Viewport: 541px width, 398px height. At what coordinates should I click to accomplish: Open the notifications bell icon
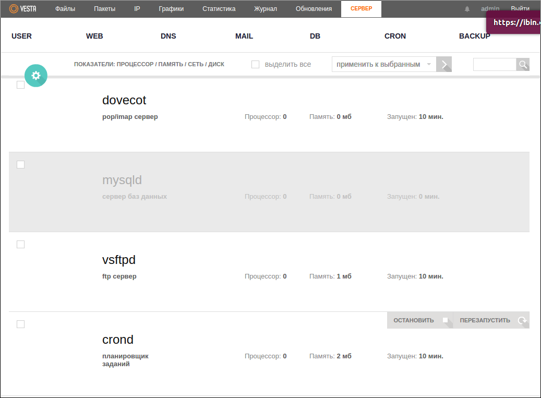pyautogui.click(x=467, y=9)
